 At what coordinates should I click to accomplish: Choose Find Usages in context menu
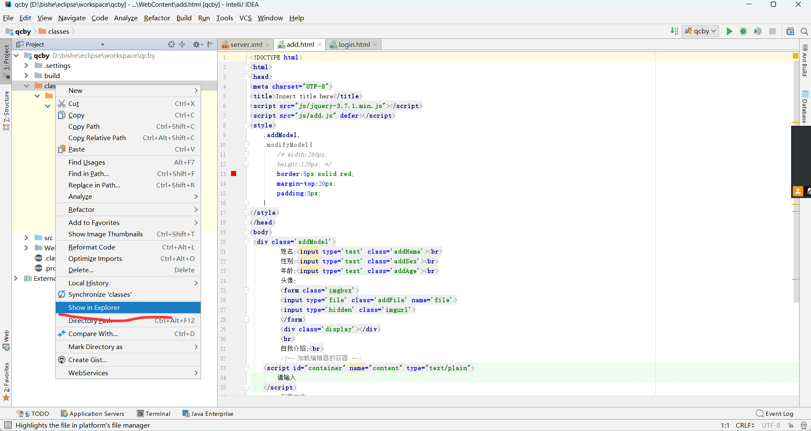point(128,162)
